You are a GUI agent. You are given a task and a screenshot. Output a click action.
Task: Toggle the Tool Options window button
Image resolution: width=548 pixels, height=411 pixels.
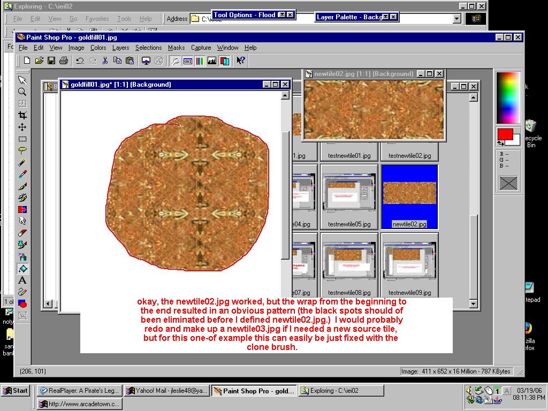tap(187, 61)
